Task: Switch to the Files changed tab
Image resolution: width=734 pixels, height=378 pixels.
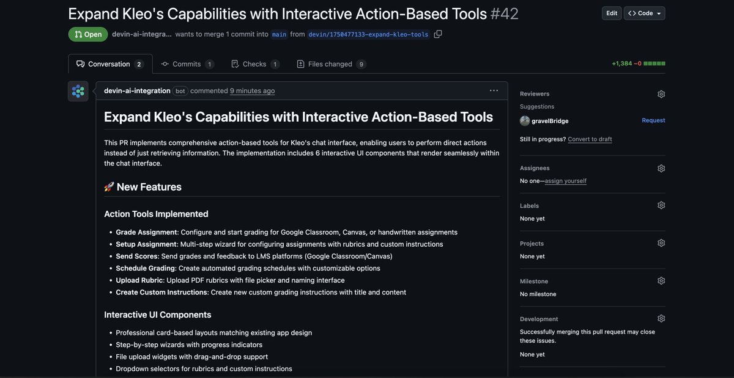Action: pos(332,64)
